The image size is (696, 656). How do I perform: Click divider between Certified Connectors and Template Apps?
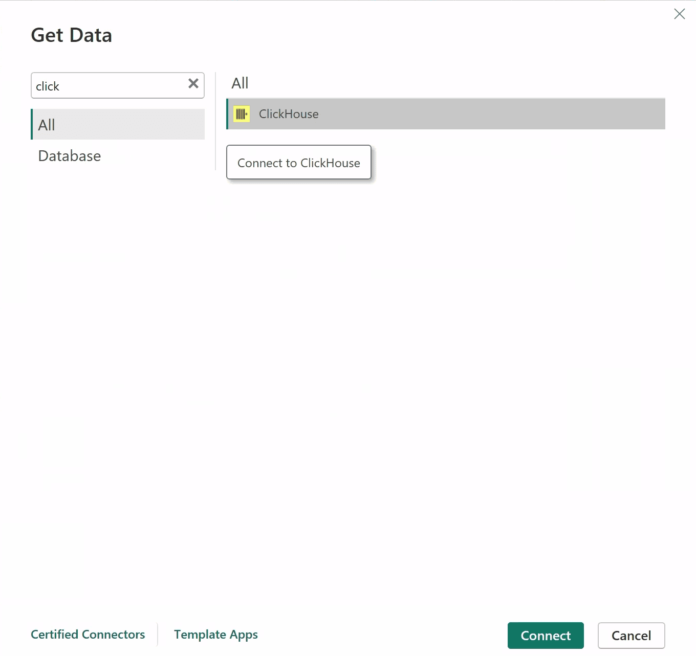[x=158, y=635]
